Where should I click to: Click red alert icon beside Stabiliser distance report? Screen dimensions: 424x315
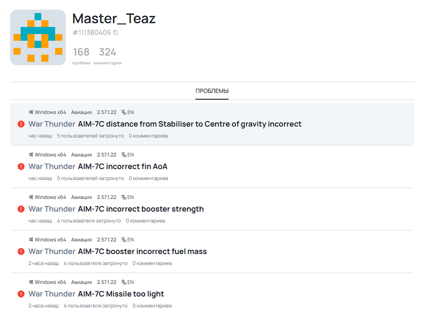[x=21, y=124]
